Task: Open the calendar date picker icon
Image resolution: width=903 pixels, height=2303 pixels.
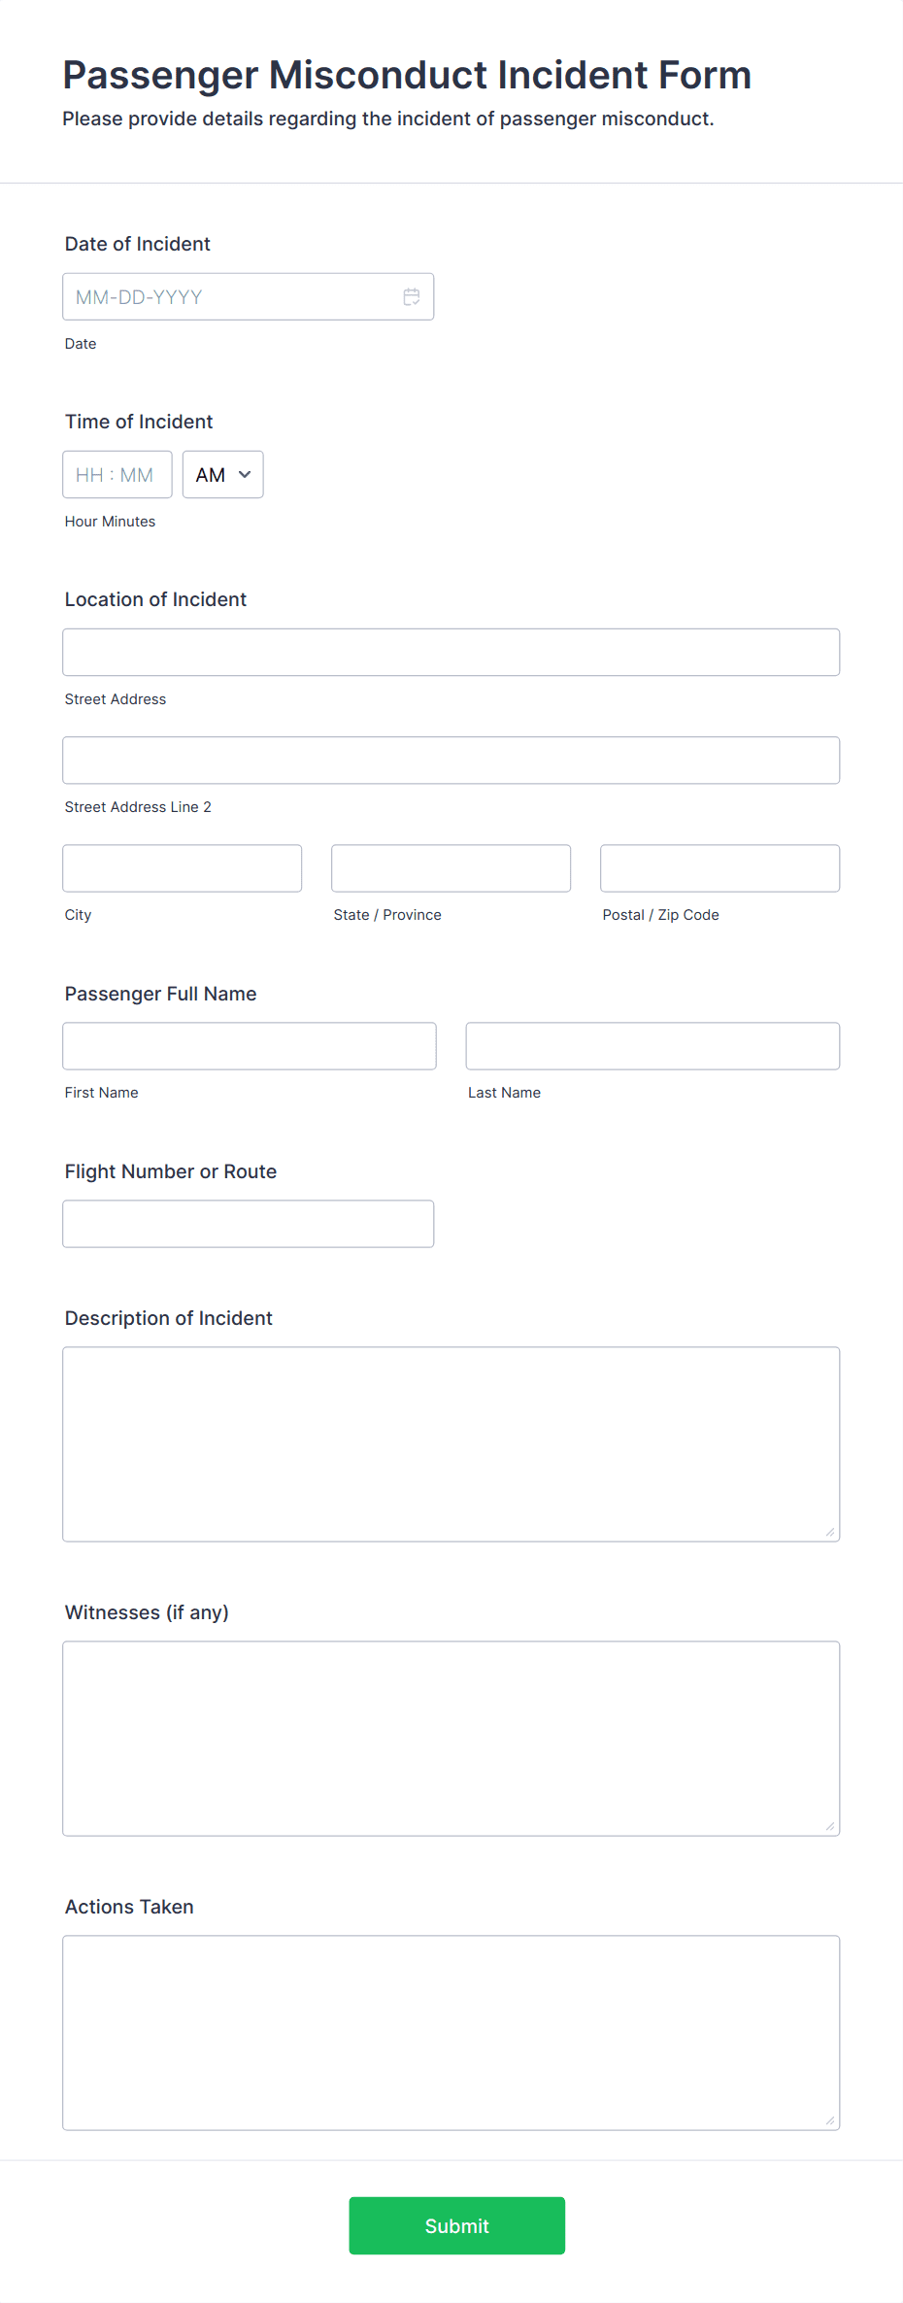Action: coord(412,297)
